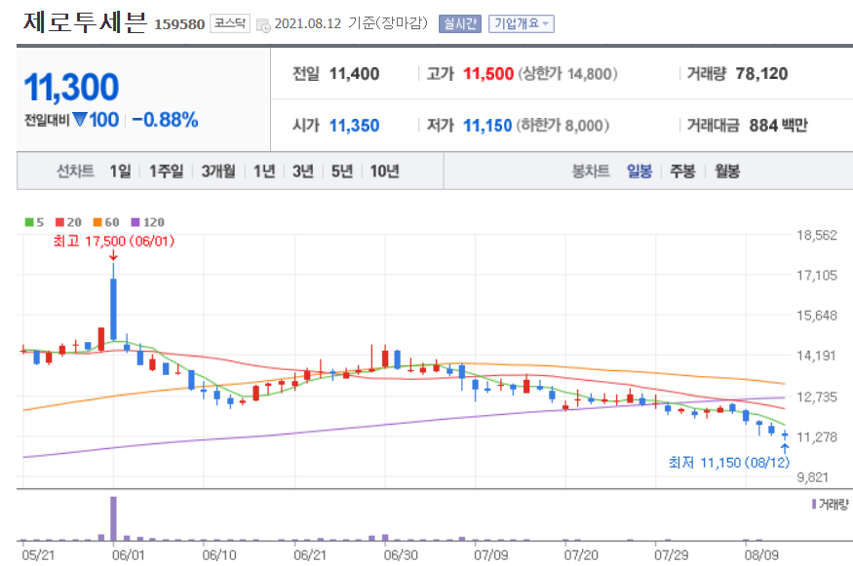Image resolution: width=853 pixels, height=566 pixels.
Task: Click the 07/09 date axis label
Action: (x=490, y=555)
